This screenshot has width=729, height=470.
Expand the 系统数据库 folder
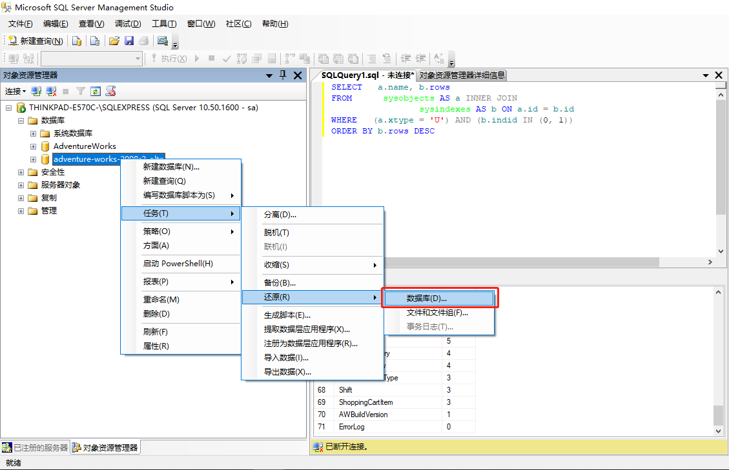[x=33, y=133]
